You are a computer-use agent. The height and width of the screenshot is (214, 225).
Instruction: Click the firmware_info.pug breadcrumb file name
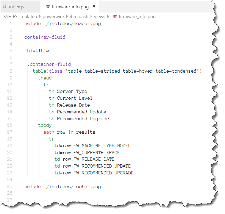137,17
